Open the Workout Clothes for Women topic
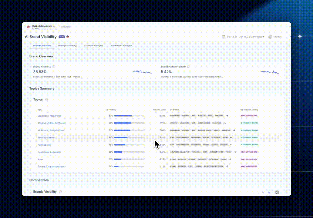The width and height of the screenshot is (313, 218). (52, 123)
